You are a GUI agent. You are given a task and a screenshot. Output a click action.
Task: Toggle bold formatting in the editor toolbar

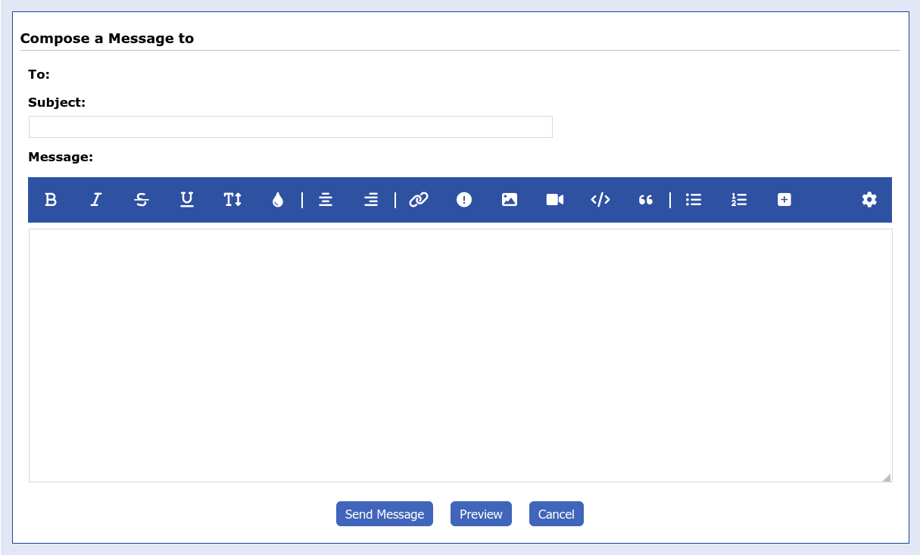point(51,200)
